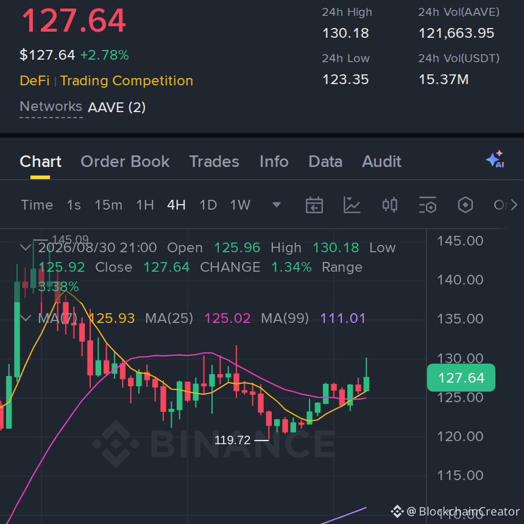This screenshot has width=524, height=524.
Task: Tap the 145.00 price axis label
Action: 460,241
